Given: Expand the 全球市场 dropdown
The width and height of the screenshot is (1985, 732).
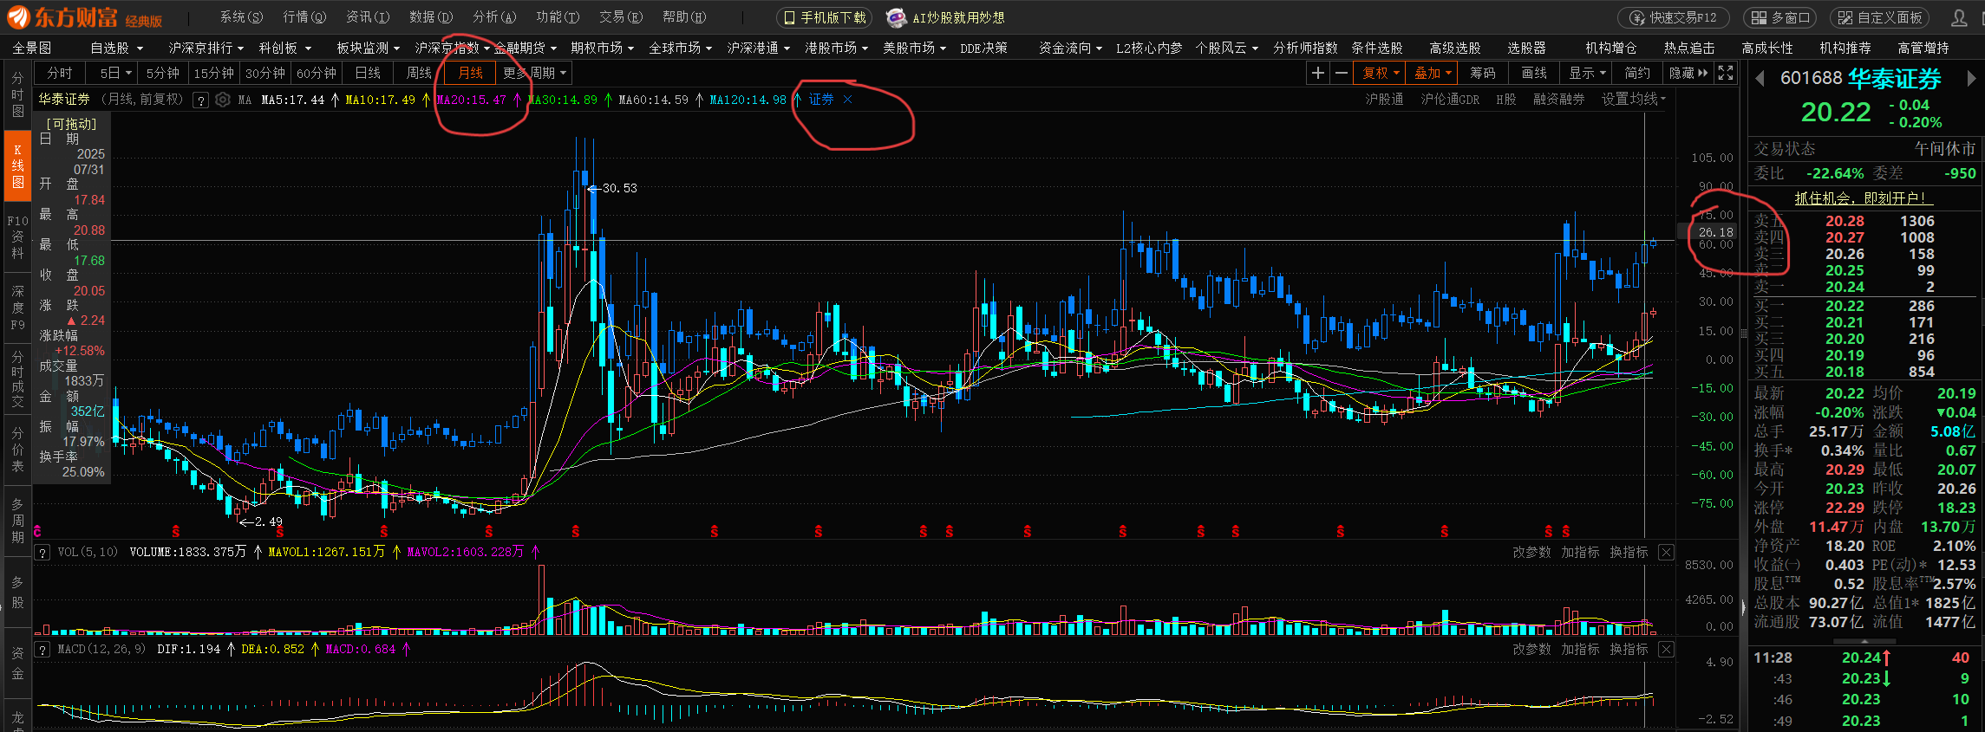Looking at the screenshot, I should pyautogui.click(x=680, y=48).
